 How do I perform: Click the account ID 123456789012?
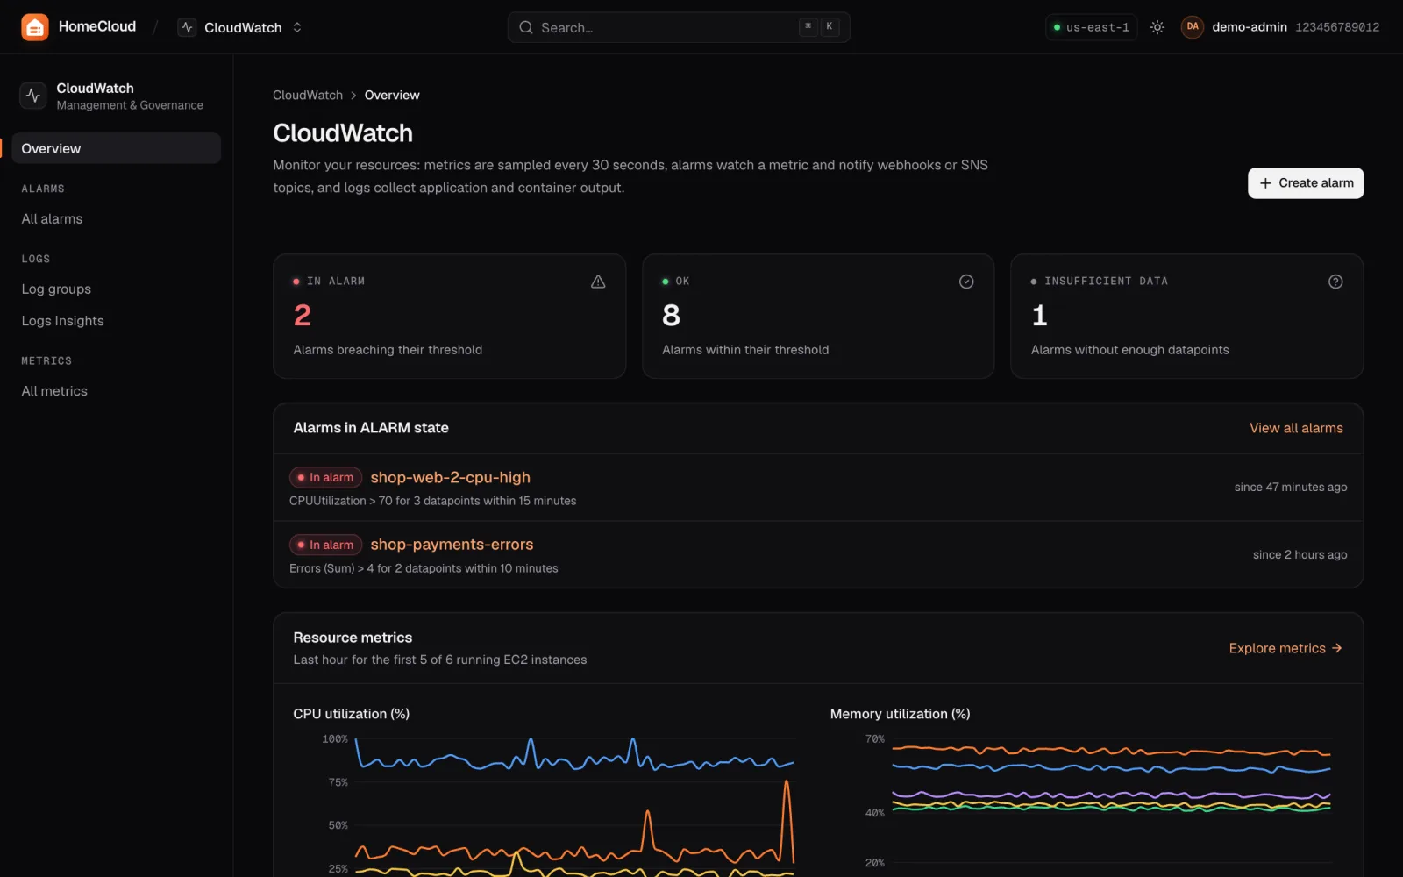point(1337,27)
